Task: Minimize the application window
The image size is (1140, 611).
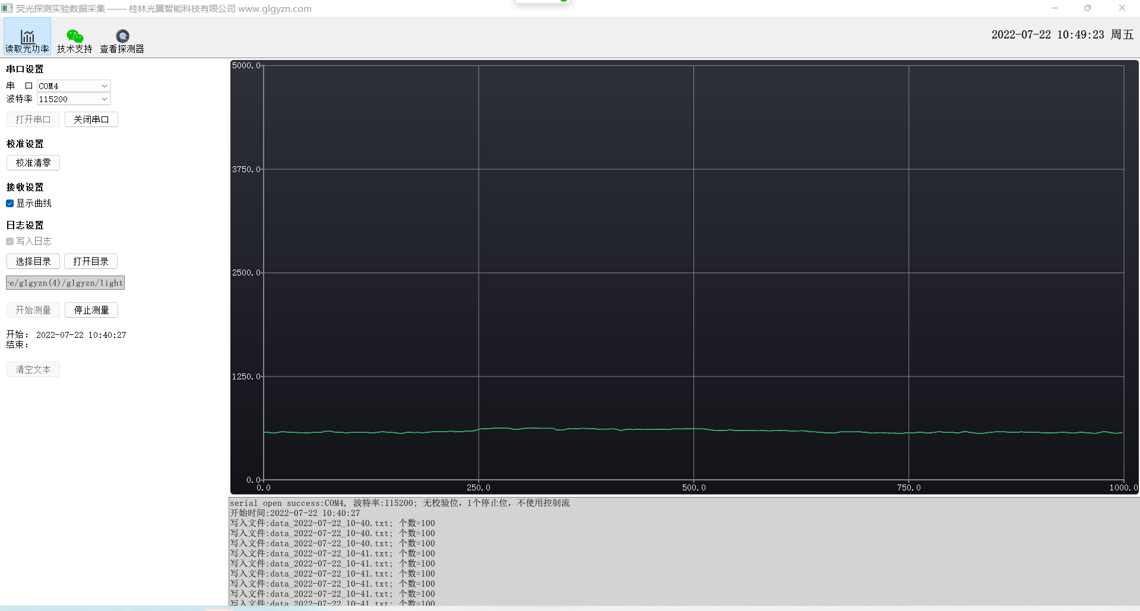Action: 1054,8
